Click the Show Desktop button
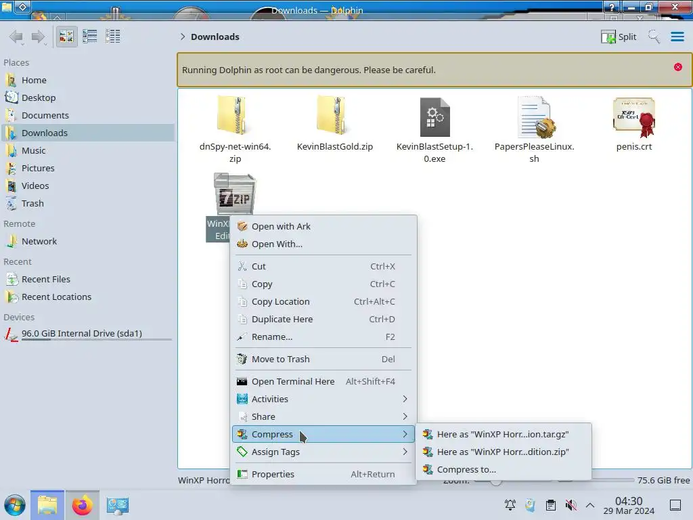The height and width of the screenshot is (520, 693). pyautogui.click(x=675, y=505)
